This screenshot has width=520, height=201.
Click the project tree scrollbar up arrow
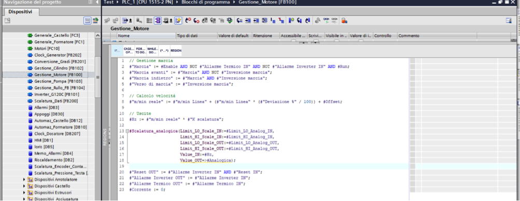97,35
